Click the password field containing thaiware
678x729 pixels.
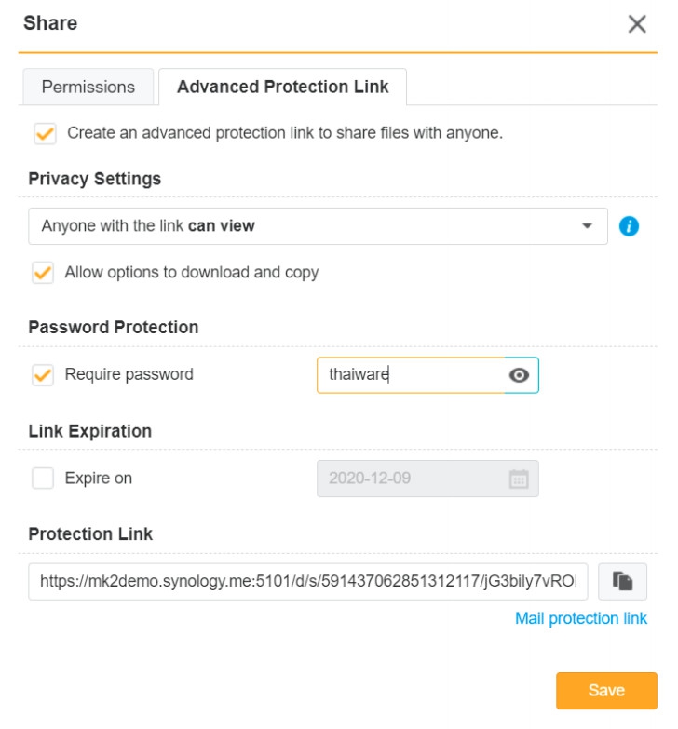[410, 375]
